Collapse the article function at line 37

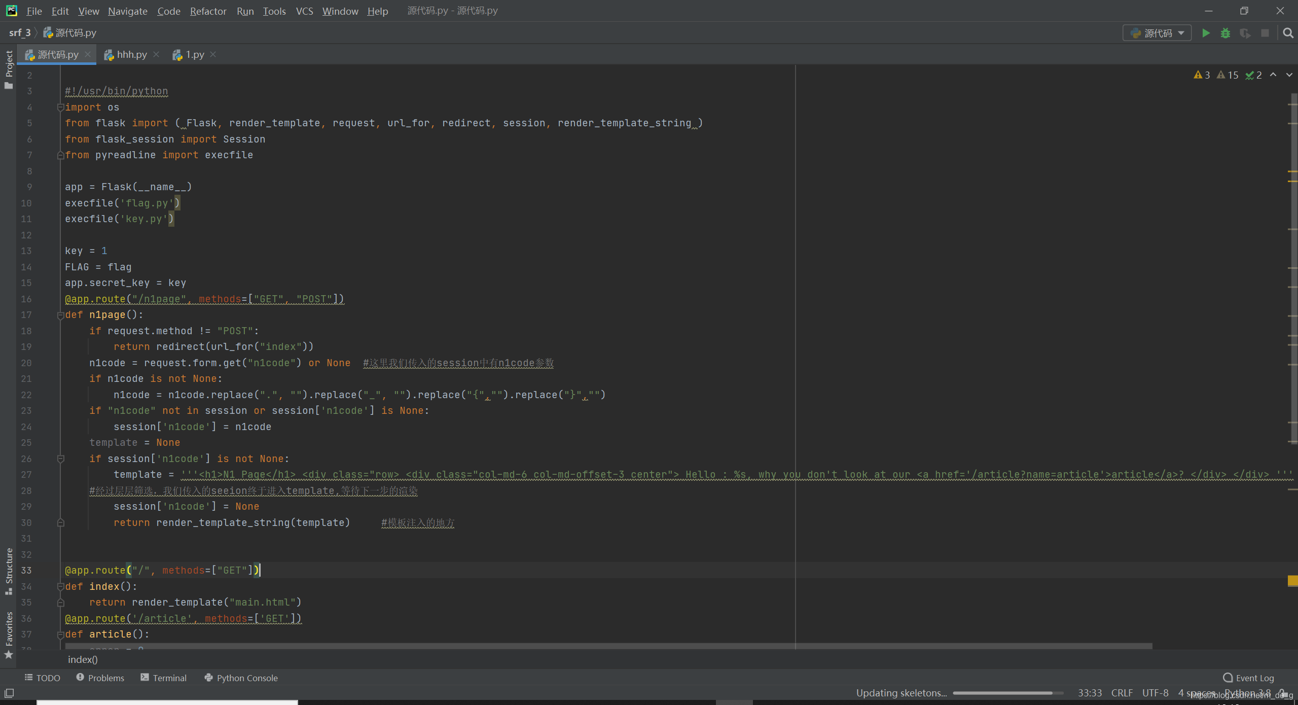click(60, 634)
